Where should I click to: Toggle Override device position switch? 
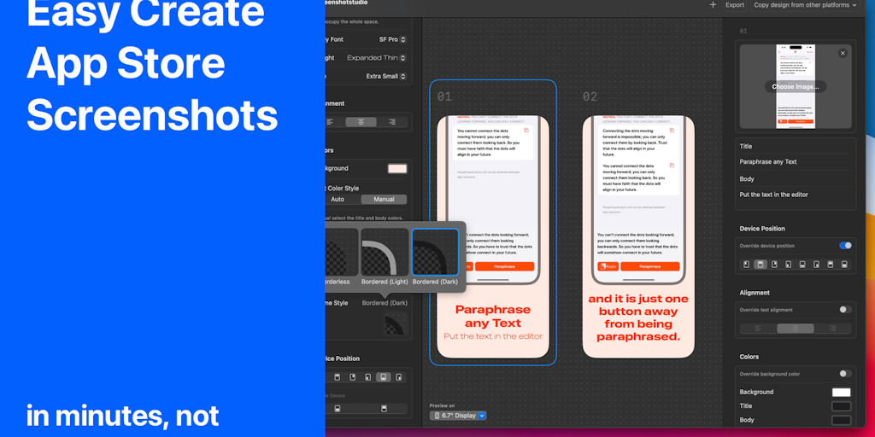pyautogui.click(x=845, y=246)
